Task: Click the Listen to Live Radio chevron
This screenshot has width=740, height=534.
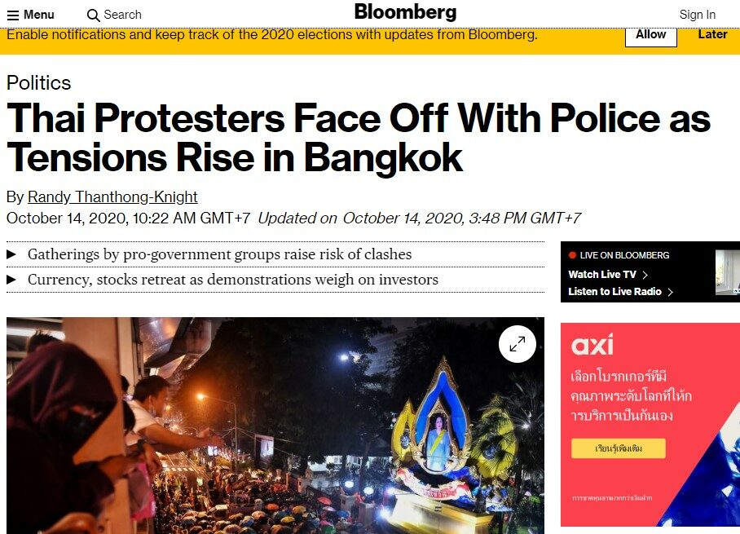Action: [x=670, y=292]
